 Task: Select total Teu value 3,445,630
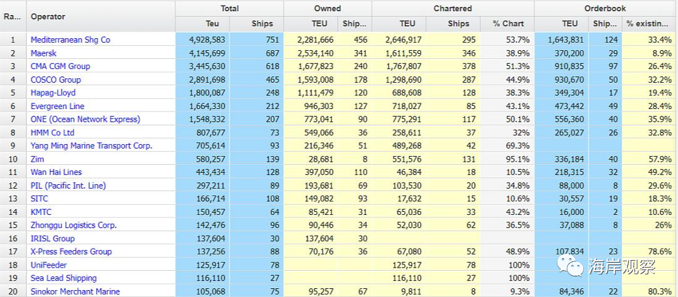[x=207, y=66]
